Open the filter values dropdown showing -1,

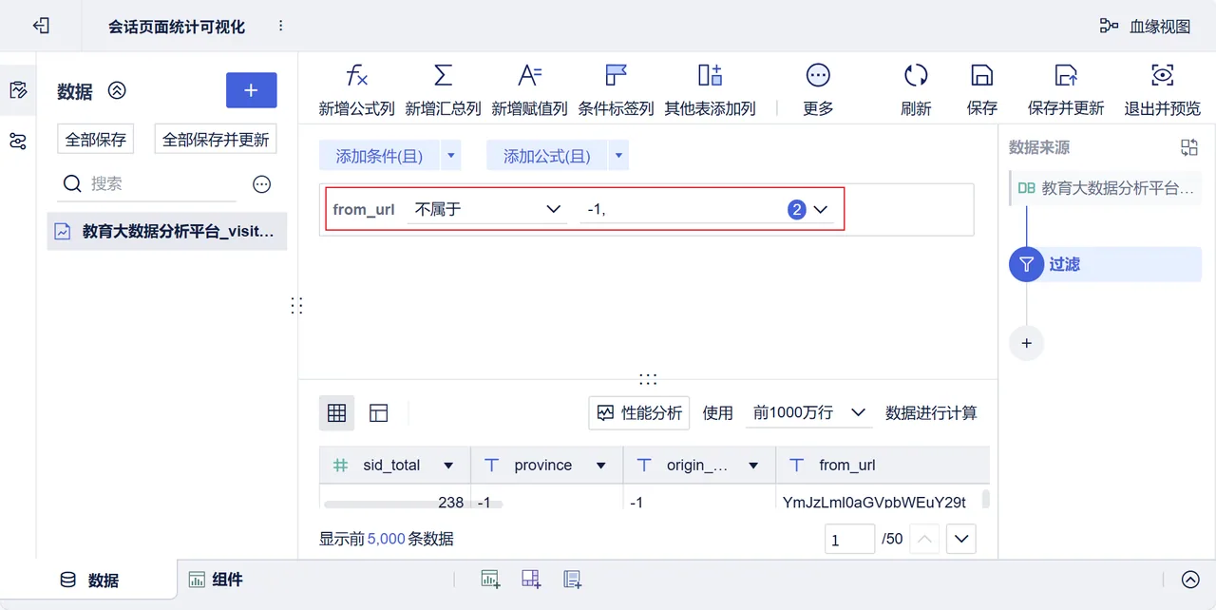click(x=707, y=209)
